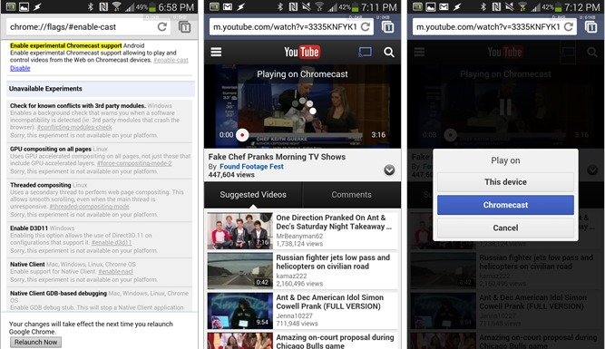Click the #force-compositing-mode-2 link
Viewport: 605px width, 349px height.
click(x=134, y=163)
